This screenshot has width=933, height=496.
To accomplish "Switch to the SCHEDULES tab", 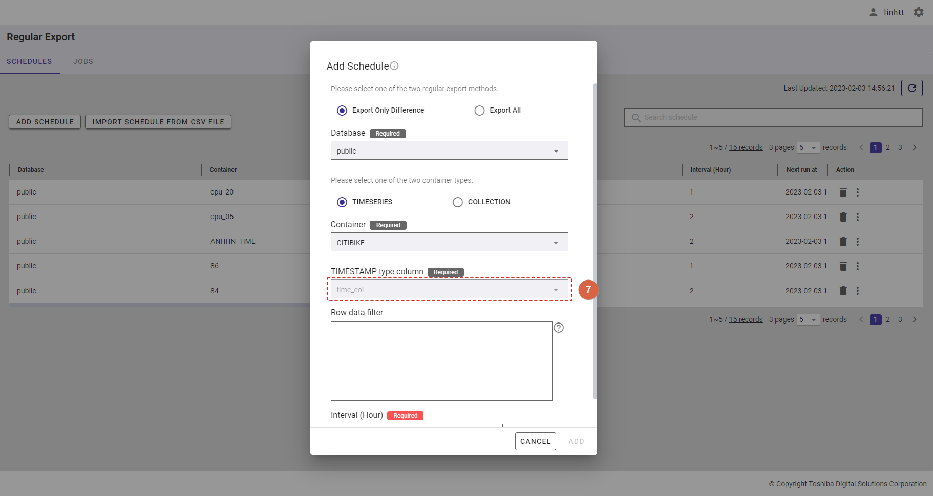I will (30, 61).
